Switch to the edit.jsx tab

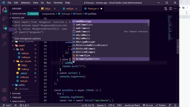[x=70, y=9]
